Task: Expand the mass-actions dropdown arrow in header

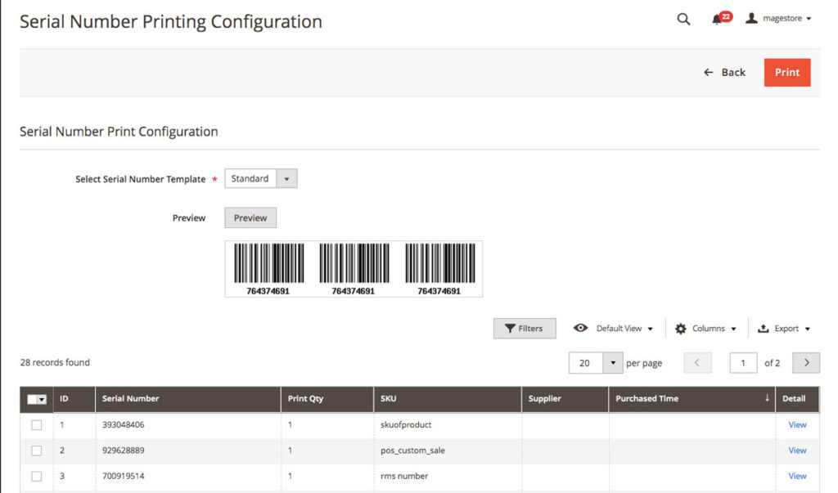Action: tap(41, 399)
